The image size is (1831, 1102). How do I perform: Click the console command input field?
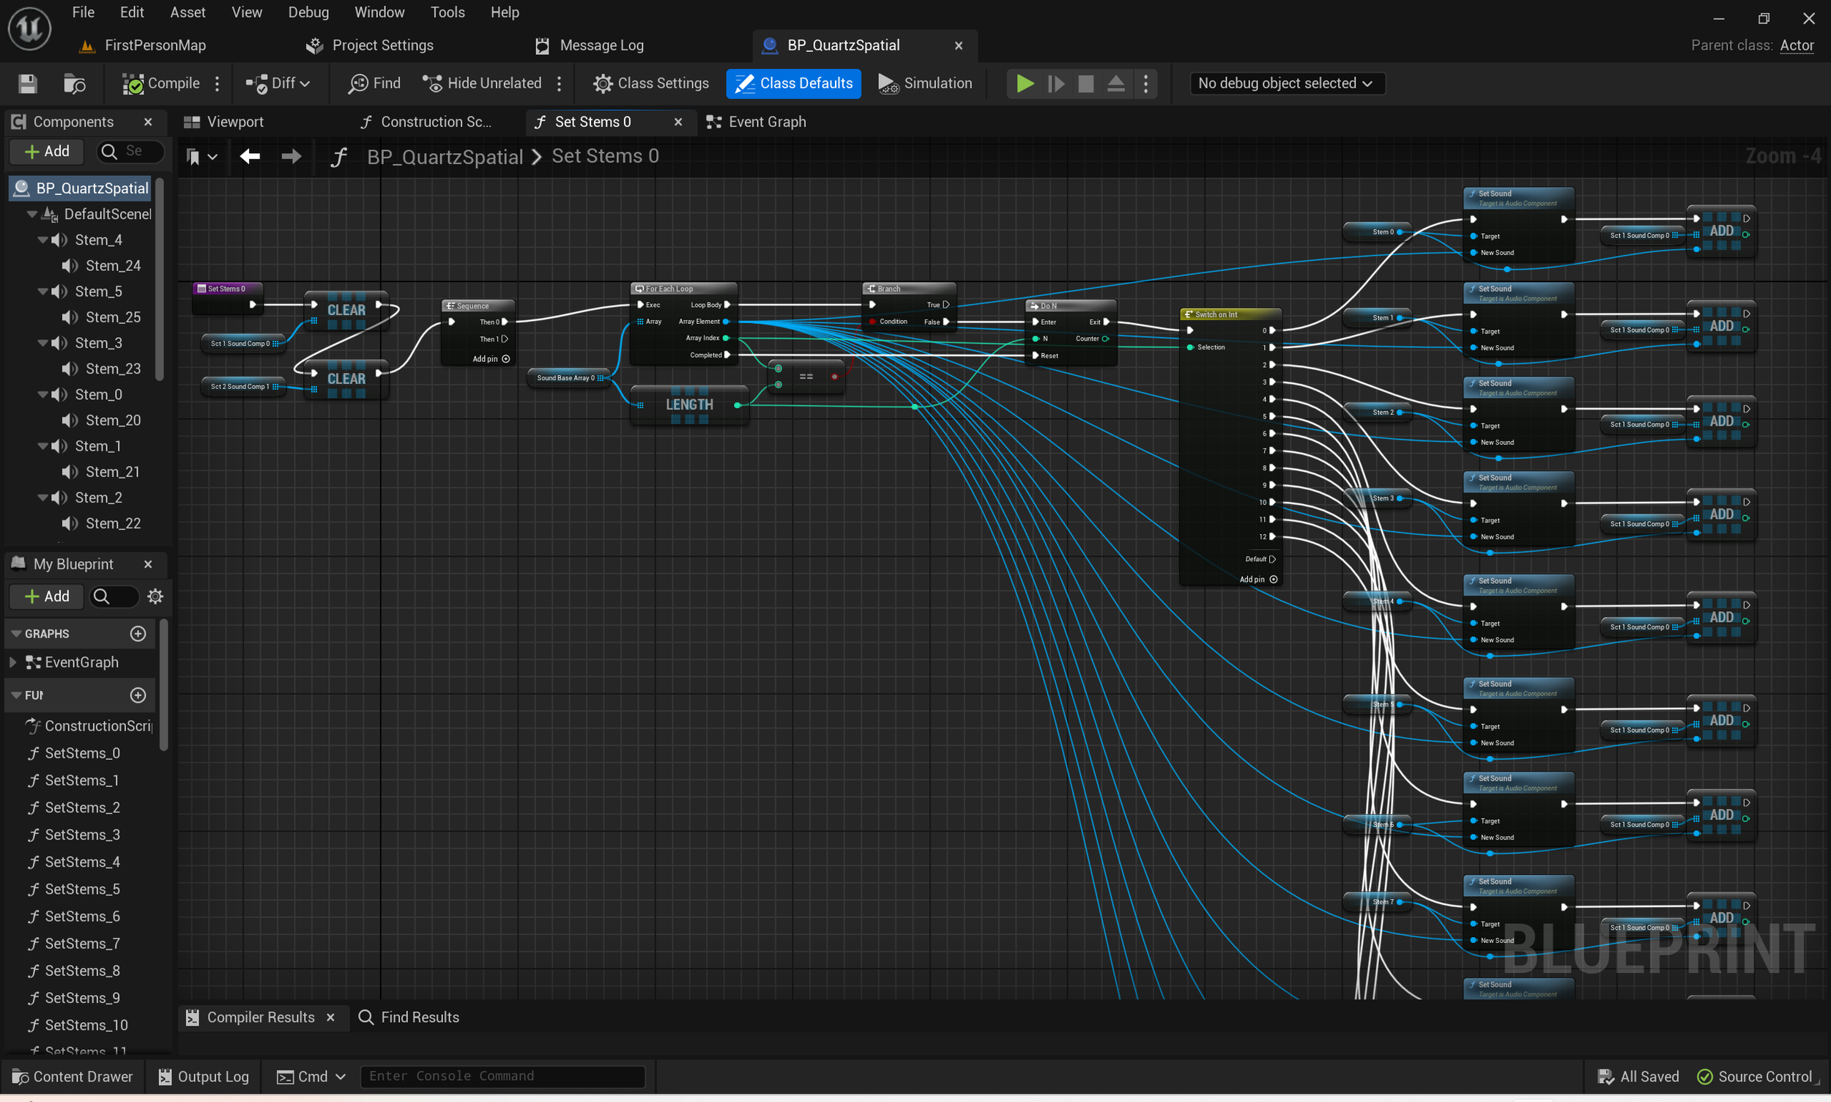pyautogui.click(x=502, y=1076)
